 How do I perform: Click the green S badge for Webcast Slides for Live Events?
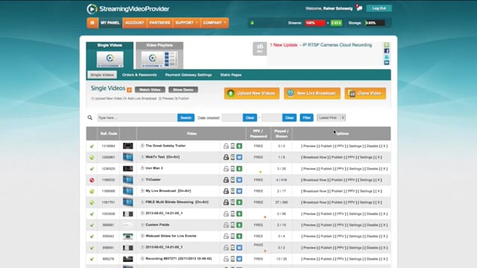[x=239, y=236]
